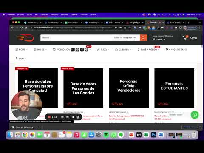Open the Chrome profile button in the toolbar

[190, 28]
